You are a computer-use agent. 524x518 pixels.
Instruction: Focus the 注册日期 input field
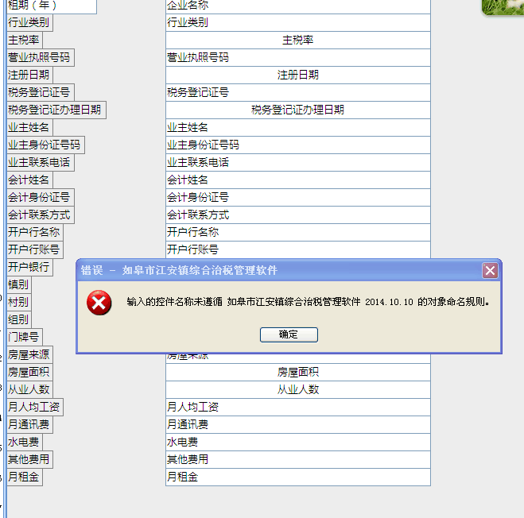click(297, 75)
